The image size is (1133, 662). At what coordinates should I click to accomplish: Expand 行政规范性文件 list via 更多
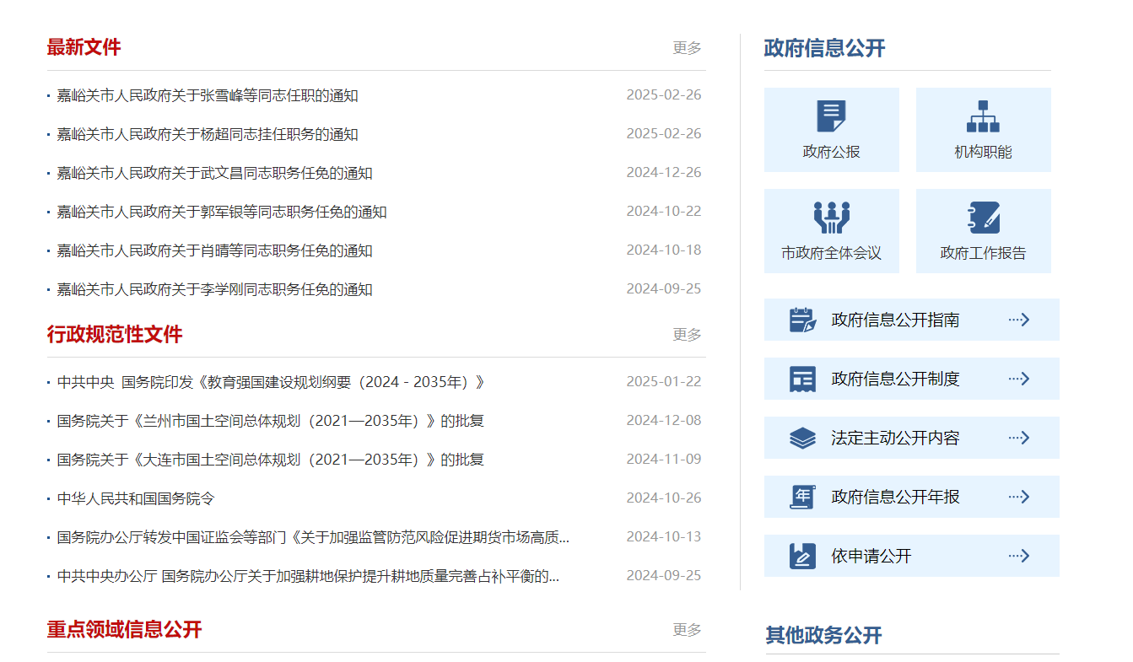[687, 335]
